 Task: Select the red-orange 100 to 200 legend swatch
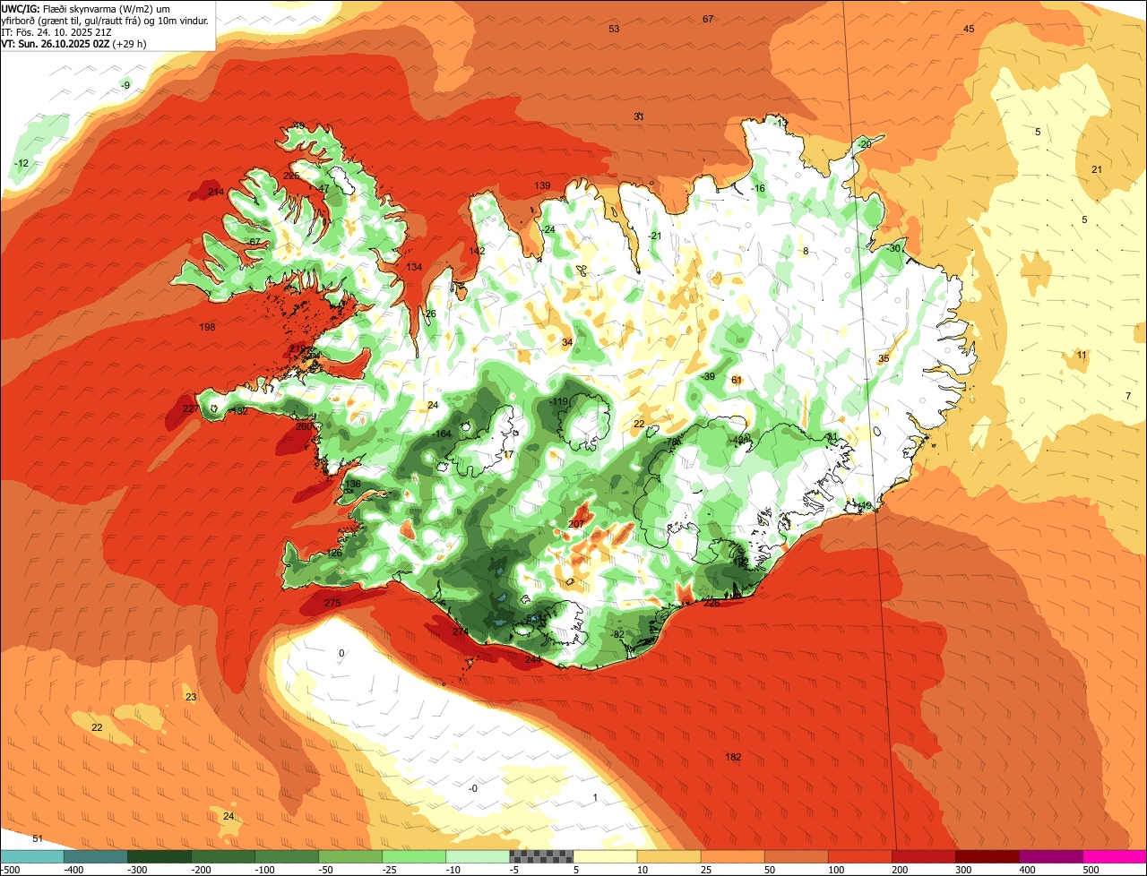click(x=859, y=856)
